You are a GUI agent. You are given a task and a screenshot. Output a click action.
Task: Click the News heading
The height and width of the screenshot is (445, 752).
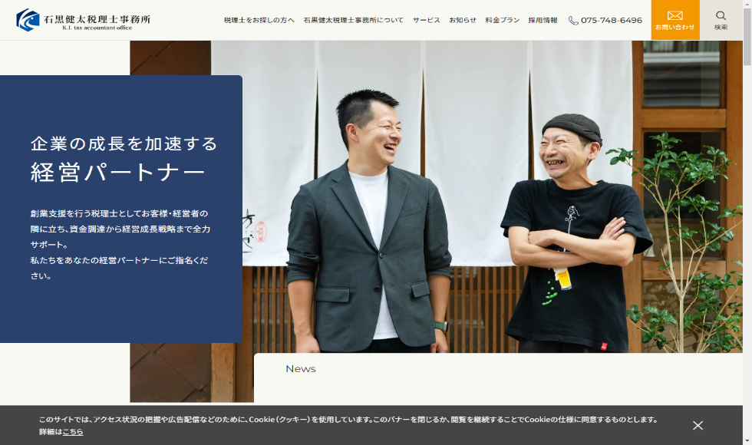(301, 369)
